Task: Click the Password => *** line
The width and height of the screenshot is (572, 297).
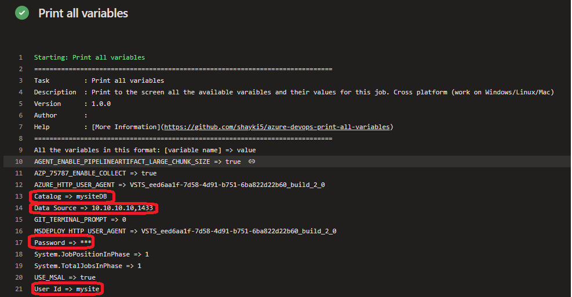Action: click(63, 243)
